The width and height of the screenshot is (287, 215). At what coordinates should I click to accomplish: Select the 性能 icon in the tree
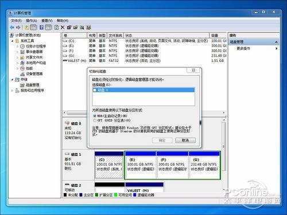pos(22,68)
